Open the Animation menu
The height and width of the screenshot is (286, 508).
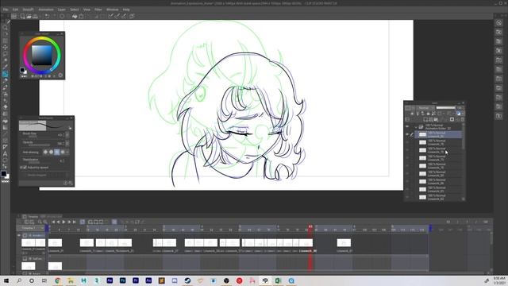pos(46,10)
